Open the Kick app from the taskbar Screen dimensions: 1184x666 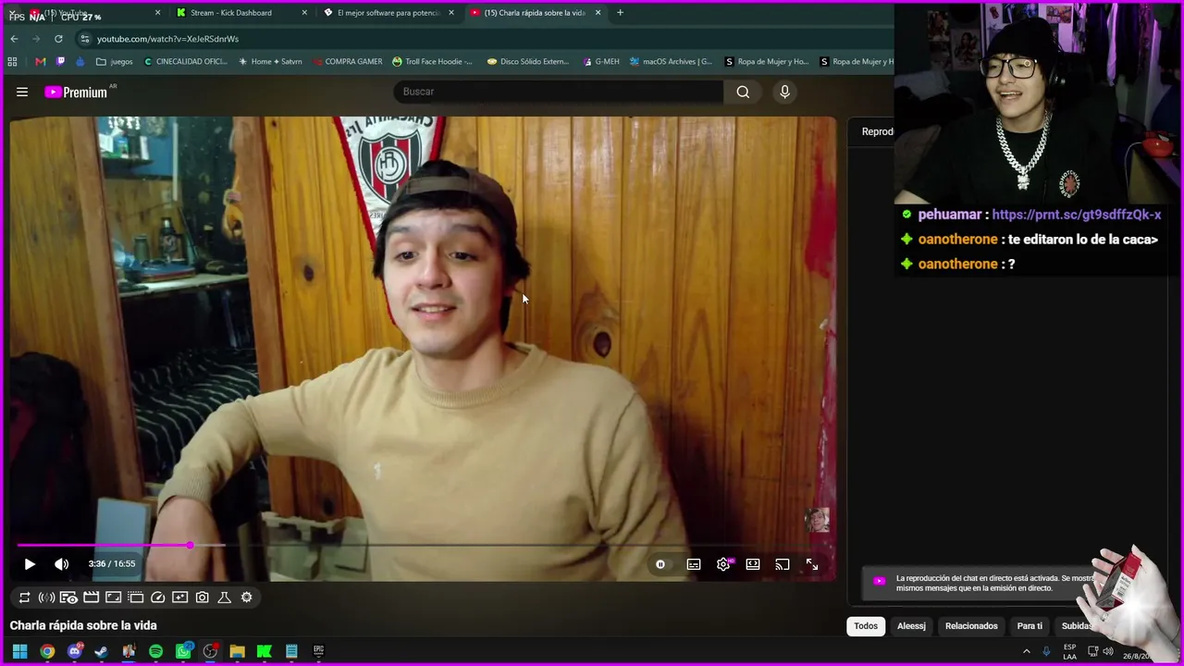point(265,651)
